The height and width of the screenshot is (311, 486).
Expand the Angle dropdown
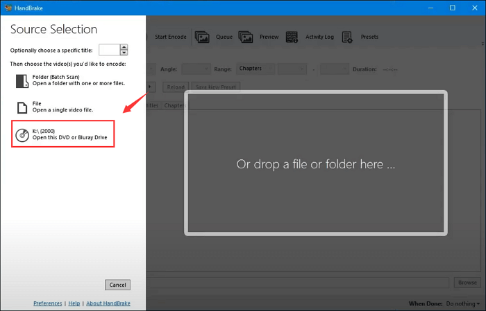coord(196,69)
